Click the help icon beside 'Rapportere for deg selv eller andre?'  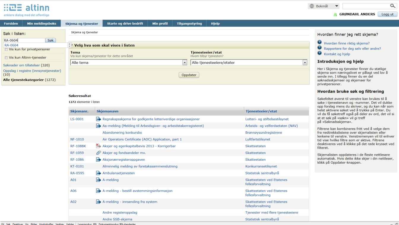319,48
